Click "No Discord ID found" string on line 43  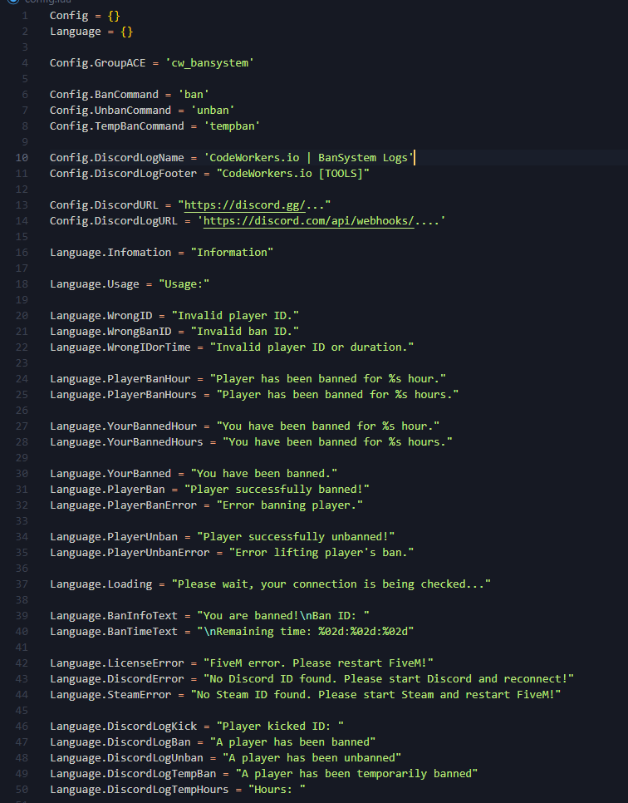tap(389, 679)
